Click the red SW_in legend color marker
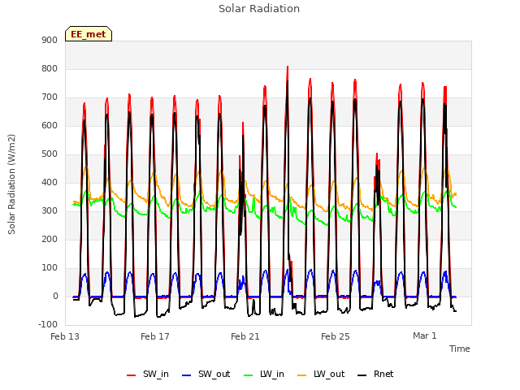The width and height of the screenshot is (520, 390). pos(132,375)
